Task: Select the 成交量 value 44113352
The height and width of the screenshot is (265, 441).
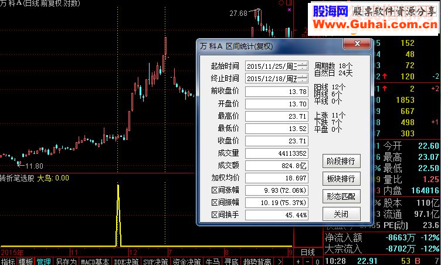Action: click(277, 153)
